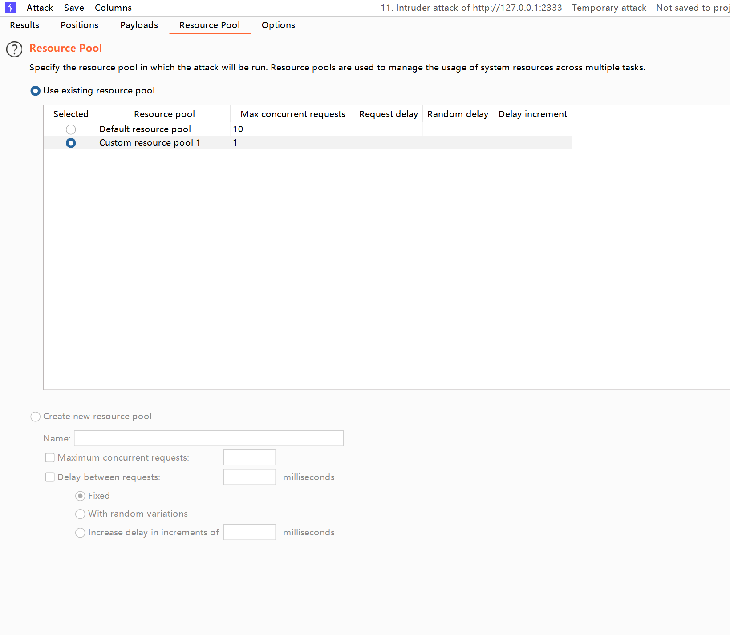Click the Delay between requests input
Image resolution: width=730 pixels, height=635 pixels.
pos(250,477)
